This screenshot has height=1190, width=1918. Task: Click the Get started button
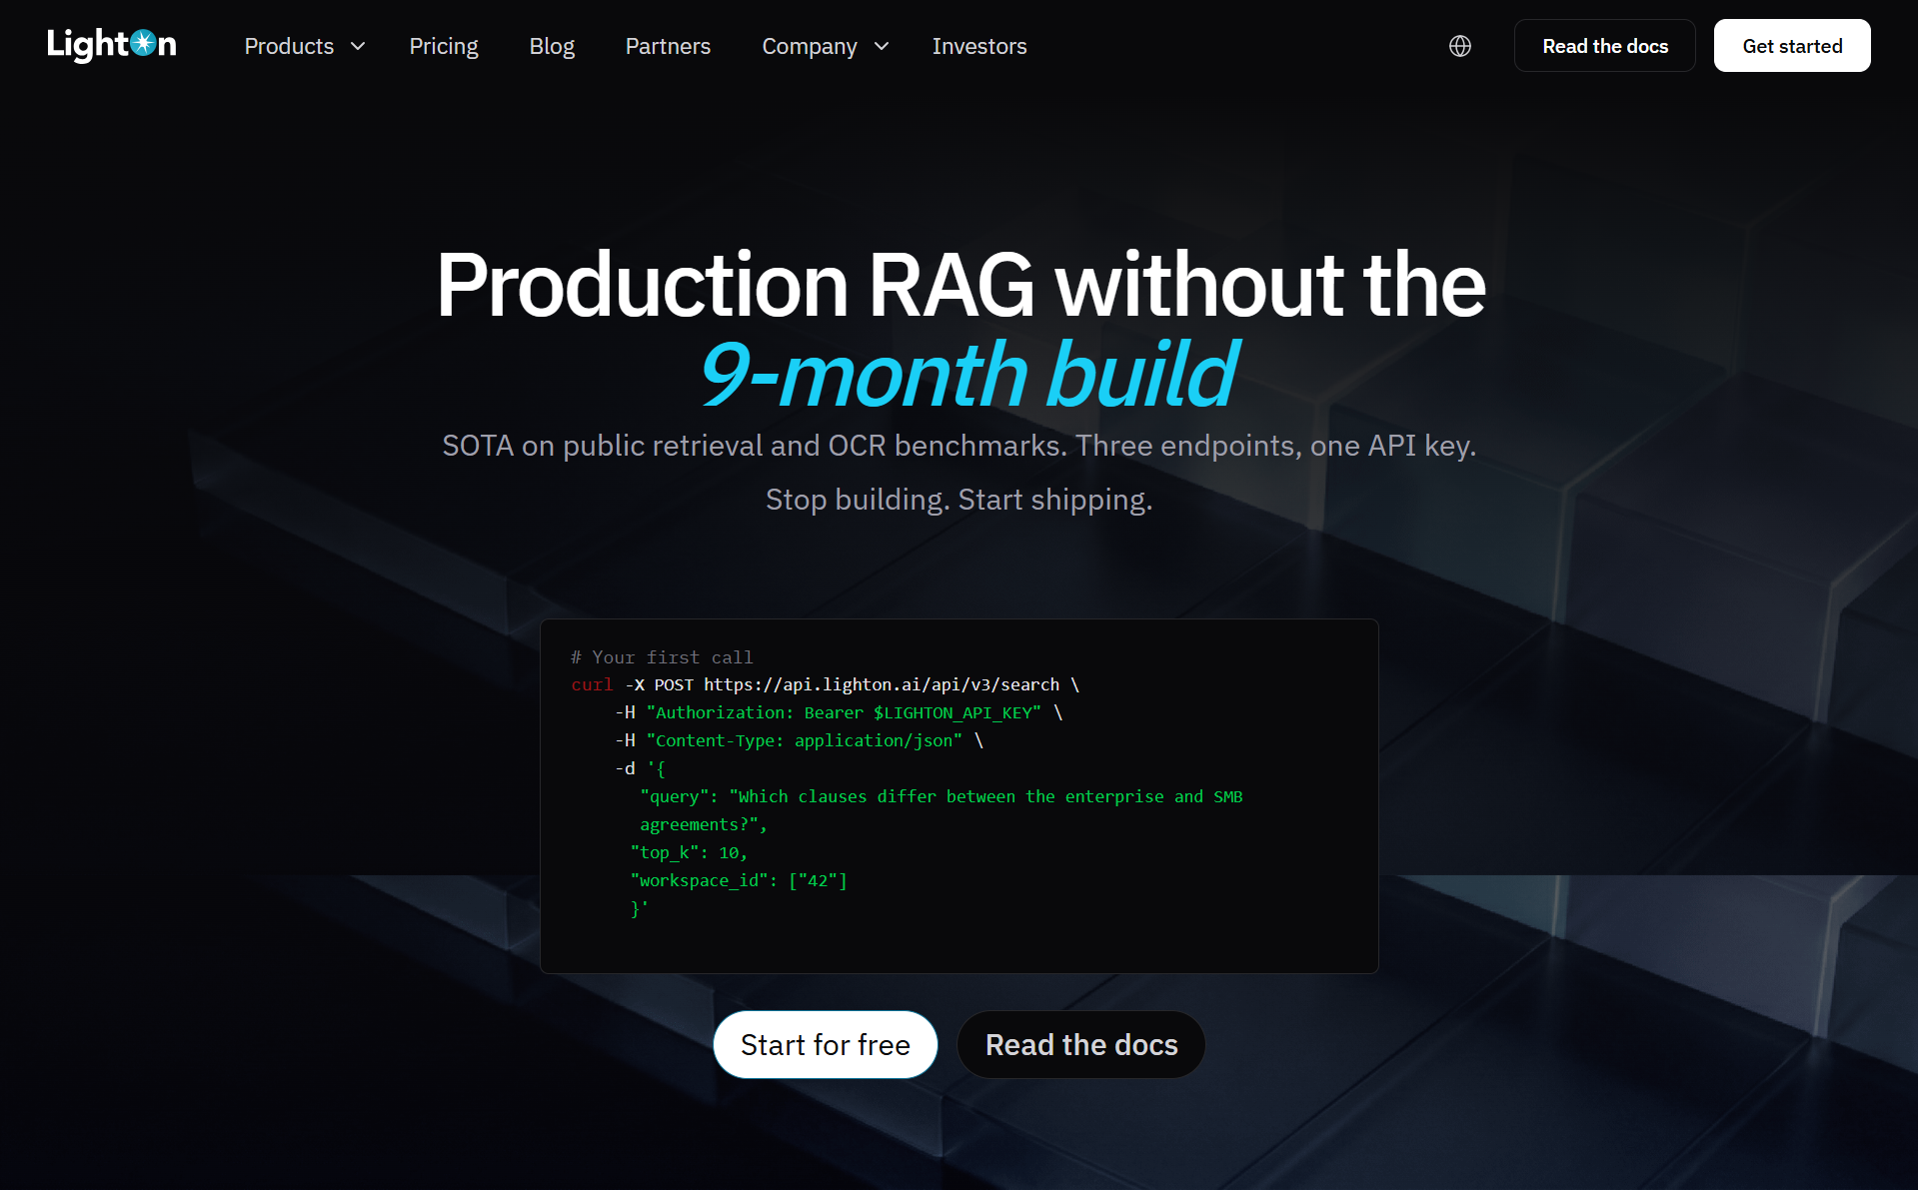click(x=1792, y=46)
